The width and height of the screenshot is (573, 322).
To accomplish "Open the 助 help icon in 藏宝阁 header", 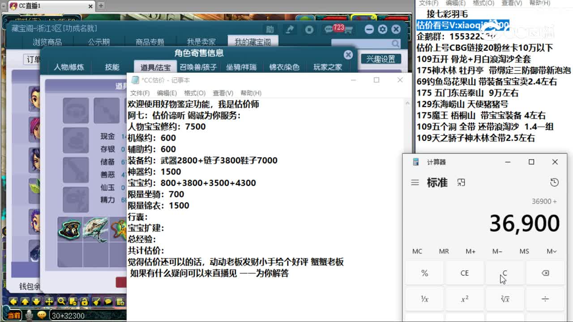I will [x=270, y=30].
